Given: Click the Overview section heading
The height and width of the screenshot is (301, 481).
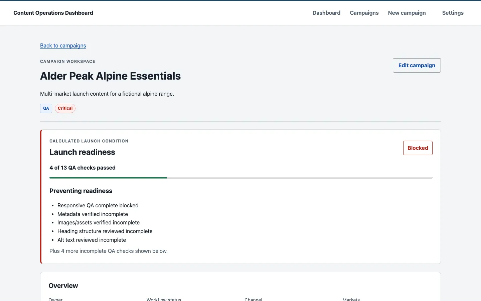Looking at the screenshot, I should tap(63, 286).
